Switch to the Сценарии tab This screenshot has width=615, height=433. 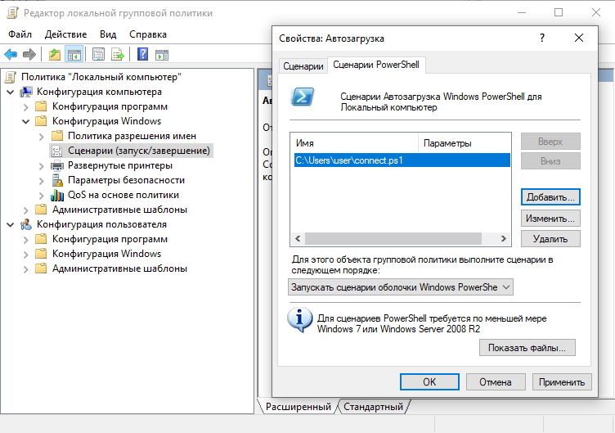(x=303, y=66)
